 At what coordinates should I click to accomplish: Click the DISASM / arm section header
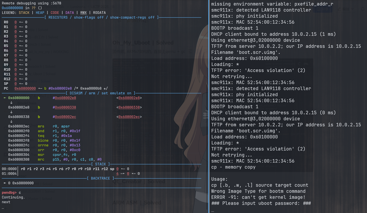[100, 93]
